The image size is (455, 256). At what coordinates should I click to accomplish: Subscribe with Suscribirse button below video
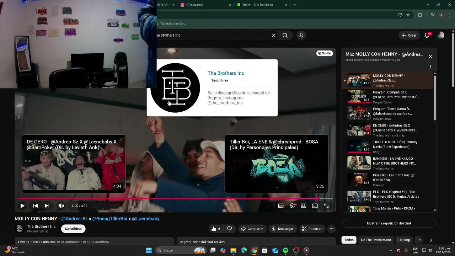73,229
